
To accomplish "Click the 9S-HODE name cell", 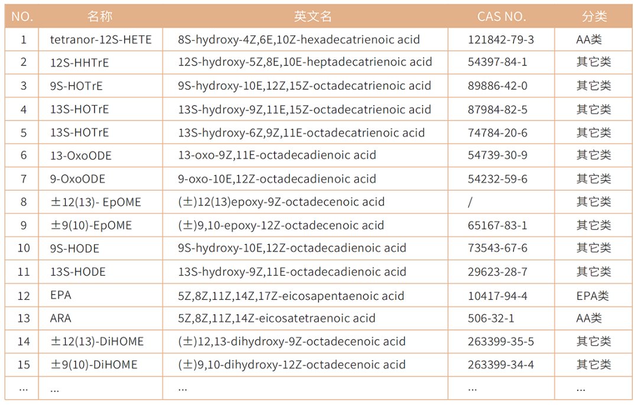I will pos(74,249).
